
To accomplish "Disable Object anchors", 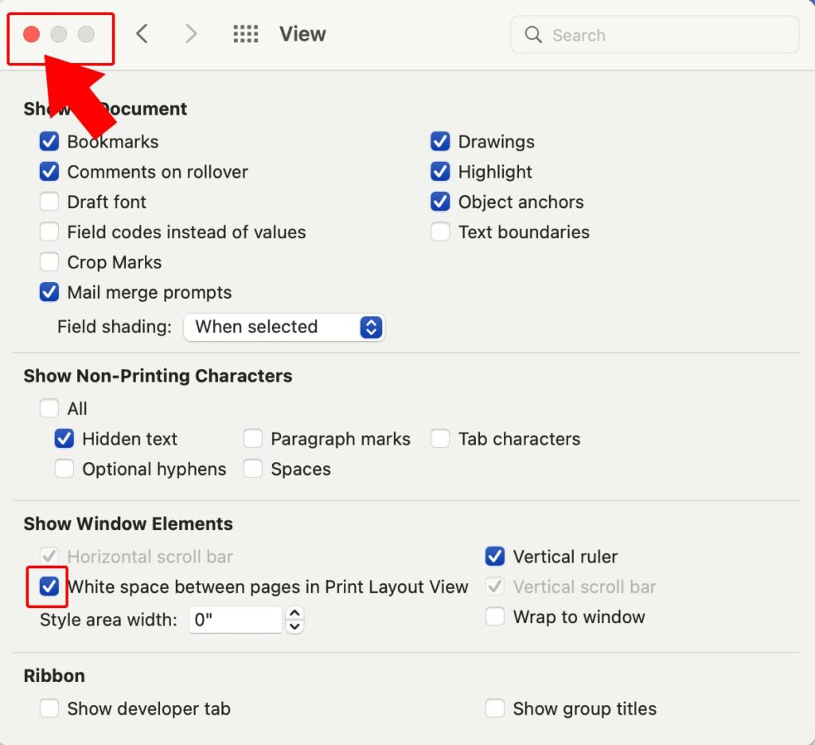I will coord(441,202).
